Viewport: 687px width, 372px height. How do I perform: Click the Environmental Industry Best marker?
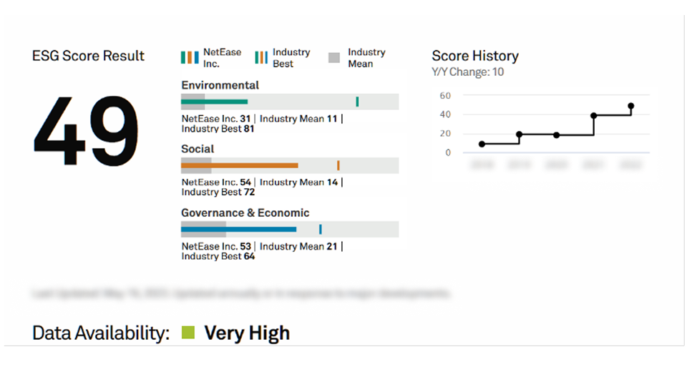357,102
